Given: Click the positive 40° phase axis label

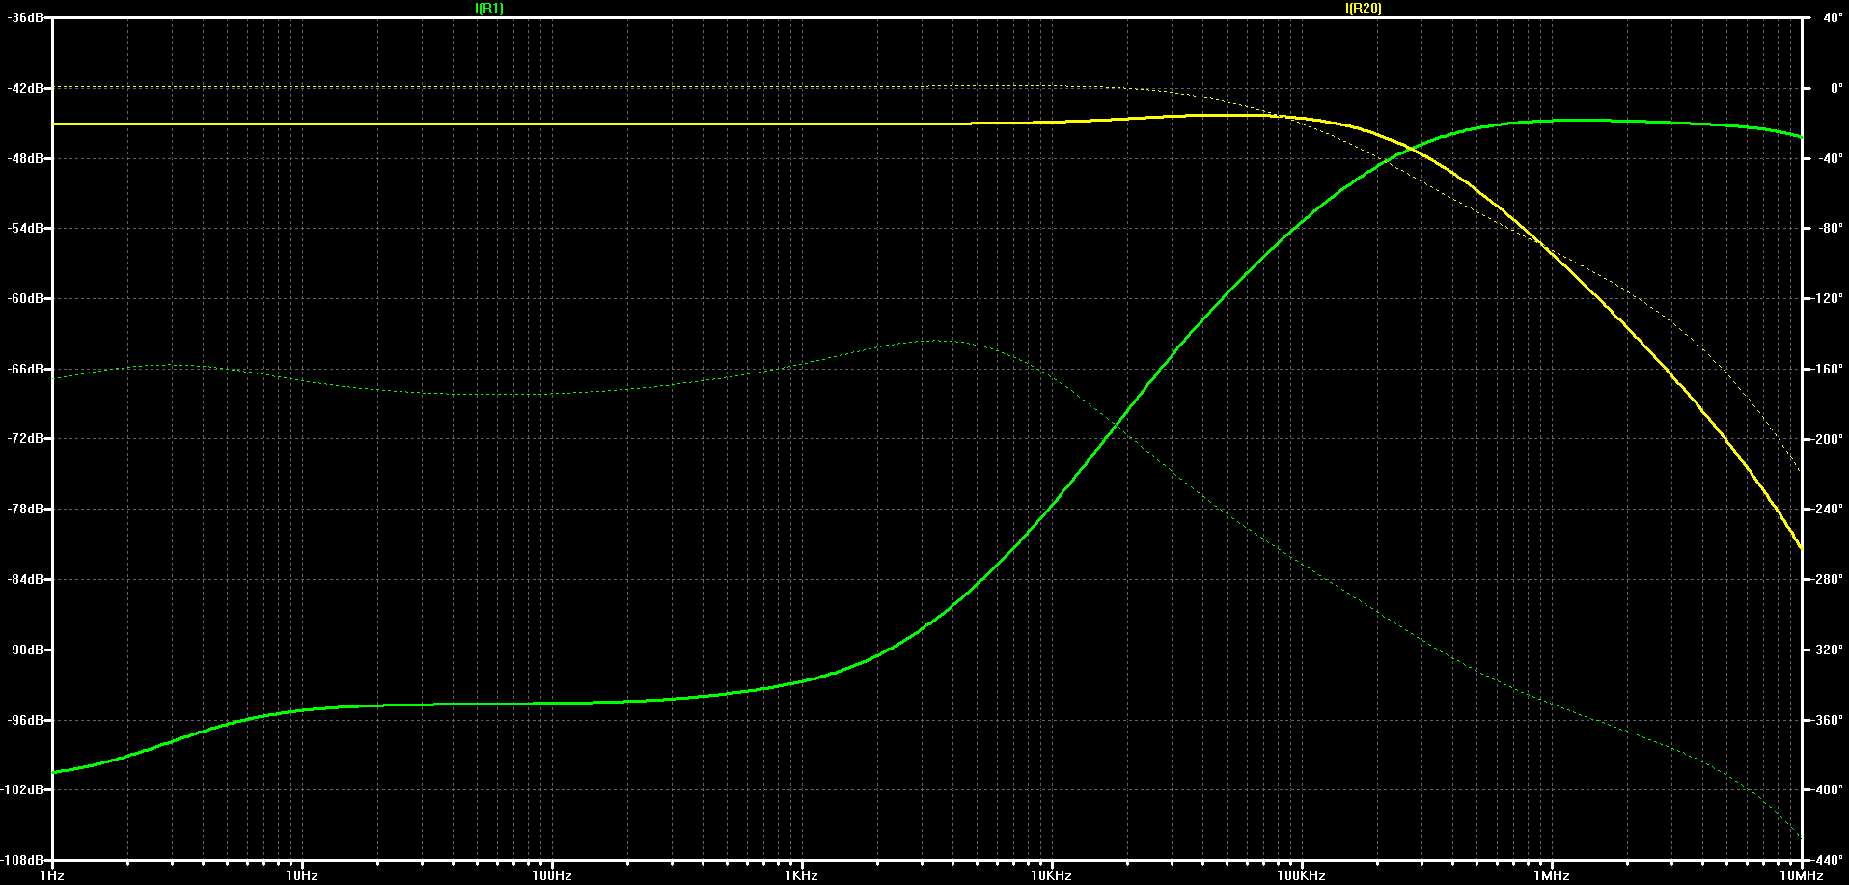Looking at the screenshot, I should [1833, 17].
